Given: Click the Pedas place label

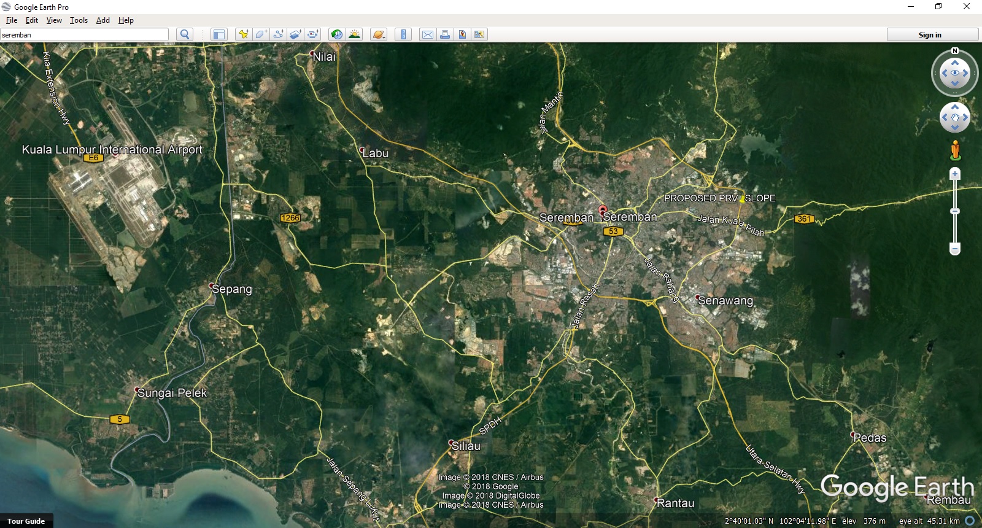Looking at the screenshot, I should click(870, 438).
